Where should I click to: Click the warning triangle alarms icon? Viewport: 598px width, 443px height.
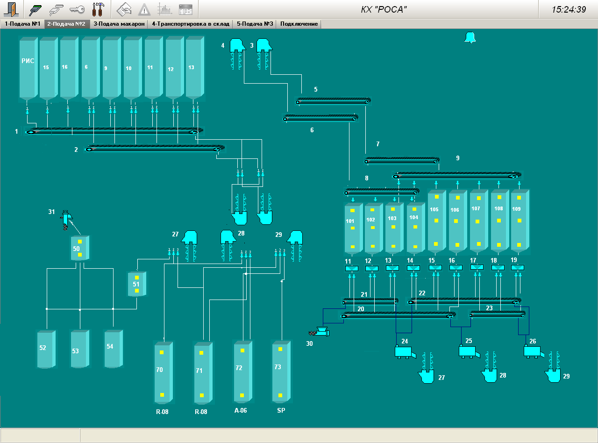pos(144,9)
